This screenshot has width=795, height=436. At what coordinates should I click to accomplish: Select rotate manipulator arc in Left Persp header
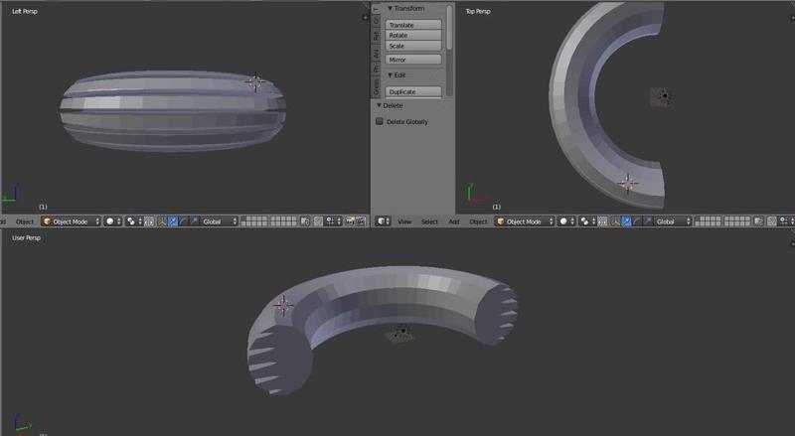tap(184, 221)
